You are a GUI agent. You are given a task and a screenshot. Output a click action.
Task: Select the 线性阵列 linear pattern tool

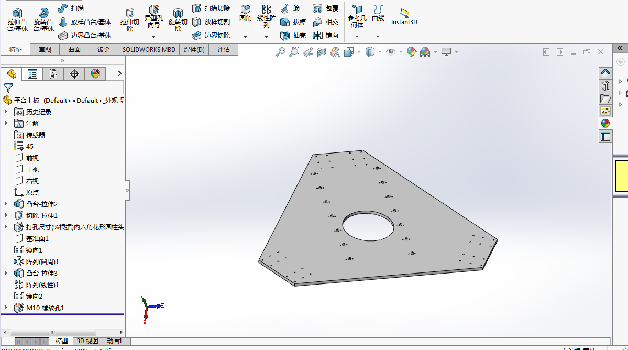(267, 16)
